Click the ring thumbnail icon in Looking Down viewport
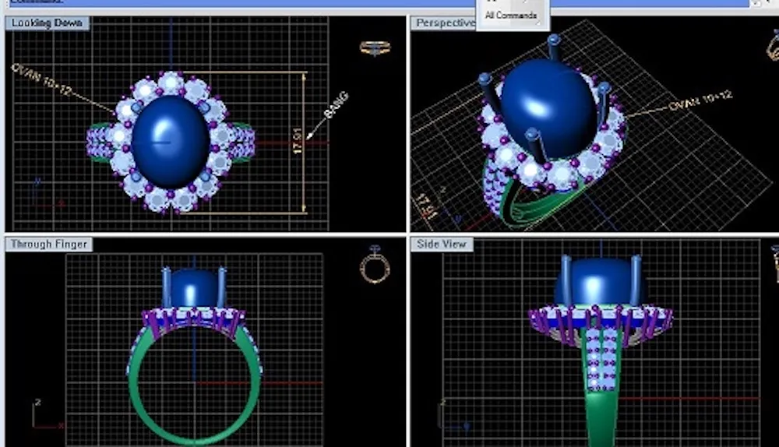779x447 pixels. (x=375, y=48)
